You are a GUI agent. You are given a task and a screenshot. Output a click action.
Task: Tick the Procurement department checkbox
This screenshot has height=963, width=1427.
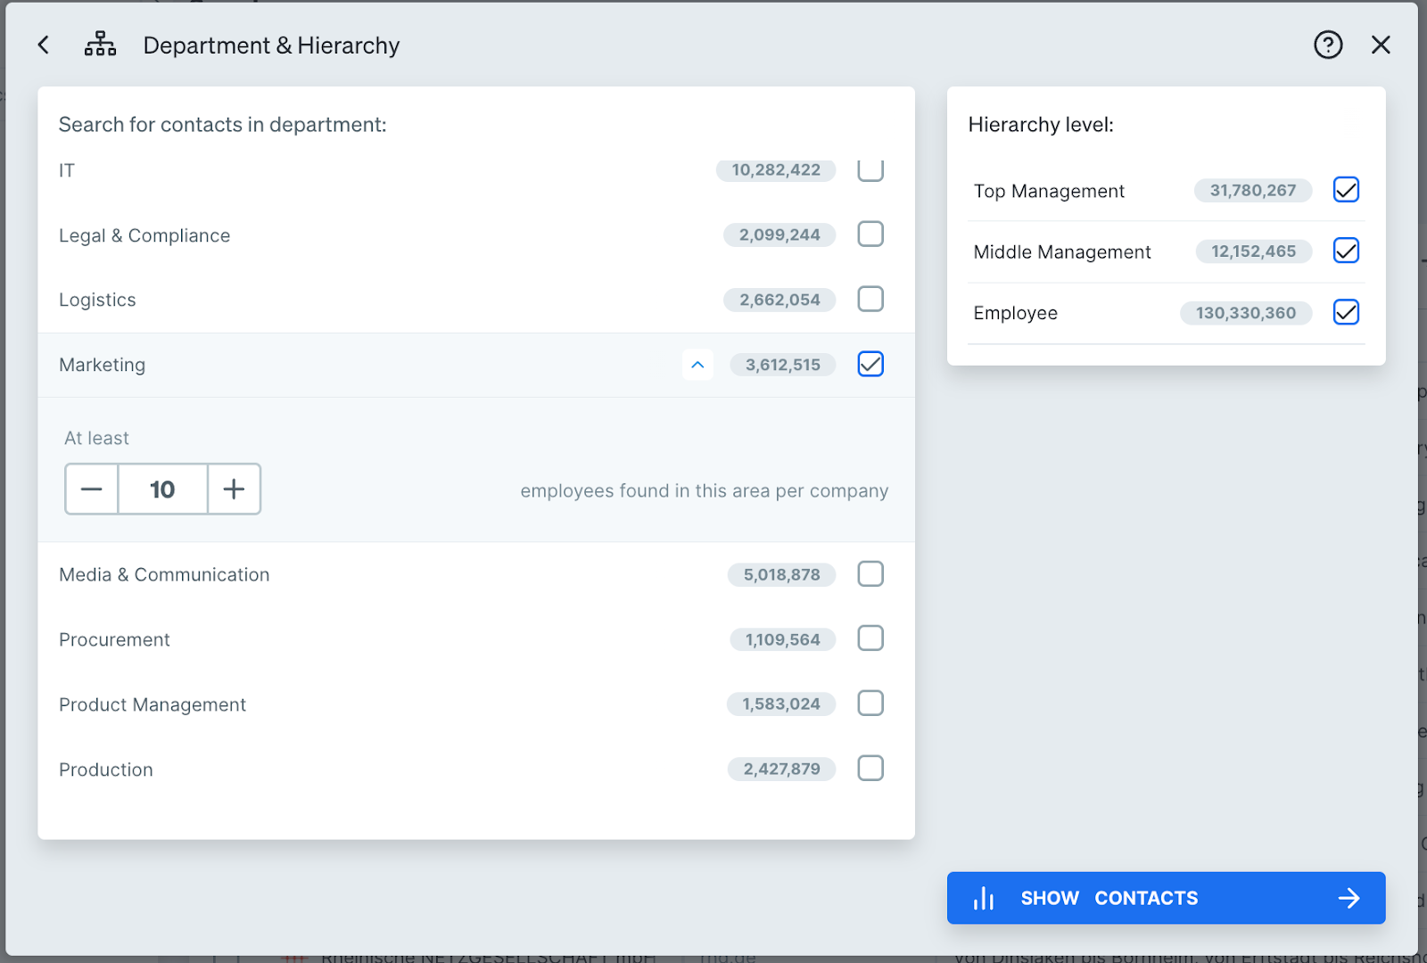(x=870, y=638)
